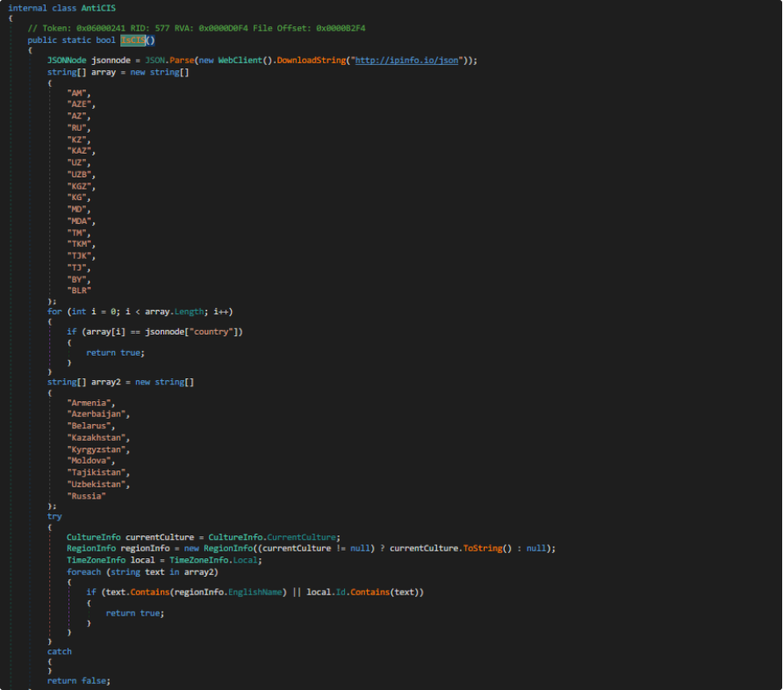Viewport: 783px width, 690px height.
Task: Click the "RU" string in the array
Action: (x=76, y=128)
